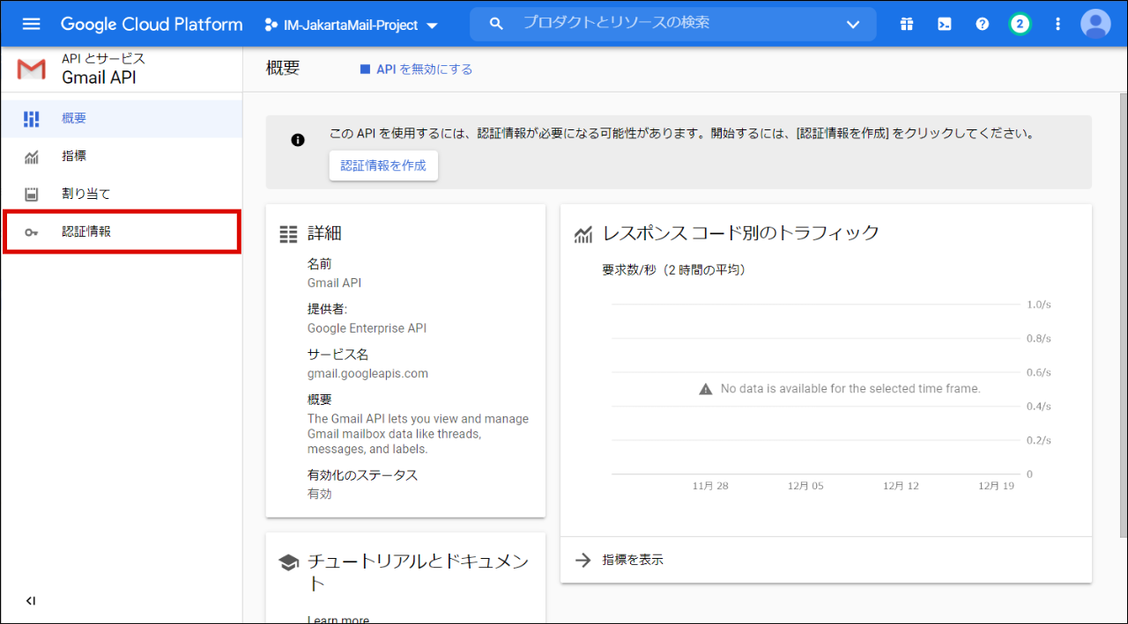Open 割り当て in the sidebar
The image size is (1128, 624).
(85, 194)
